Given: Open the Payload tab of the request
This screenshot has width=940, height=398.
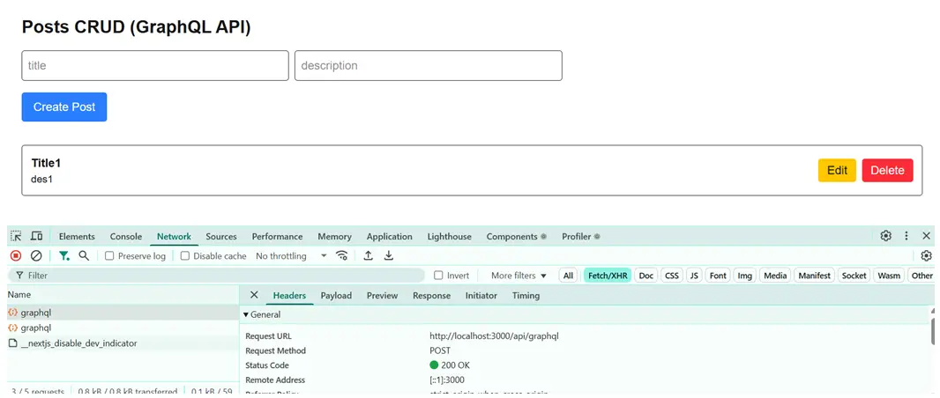Looking at the screenshot, I should tap(336, 296).
